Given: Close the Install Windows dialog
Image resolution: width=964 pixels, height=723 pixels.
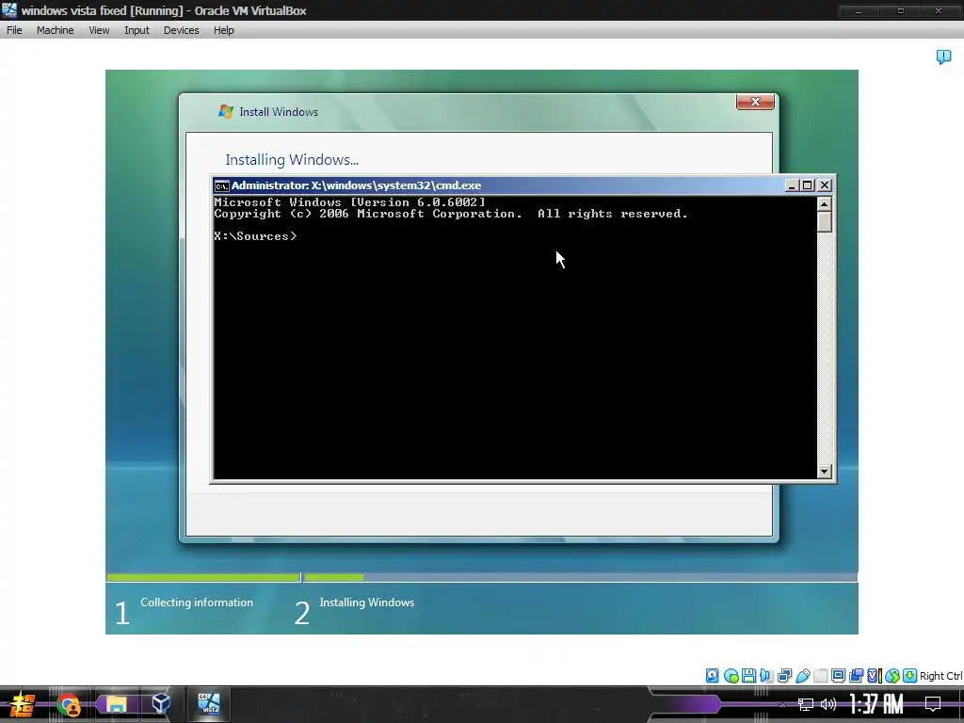Looking at the screenshot, I should pyautogui.click(x=755, y=102).
